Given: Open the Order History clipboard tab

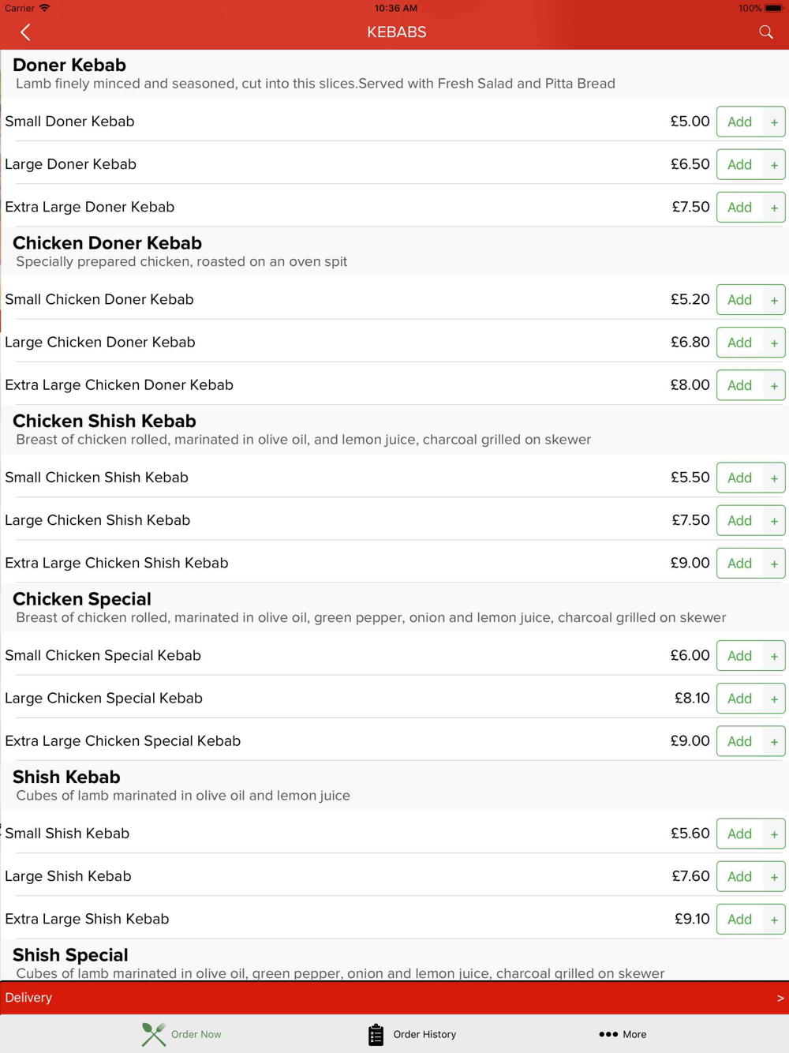Looking at the screenshot, I should 412,1034.
